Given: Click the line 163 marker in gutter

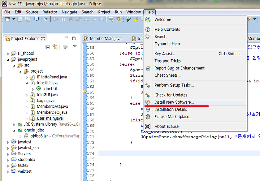Looking at the screenshot, I should pyautogui.click(x=84, y=92).
